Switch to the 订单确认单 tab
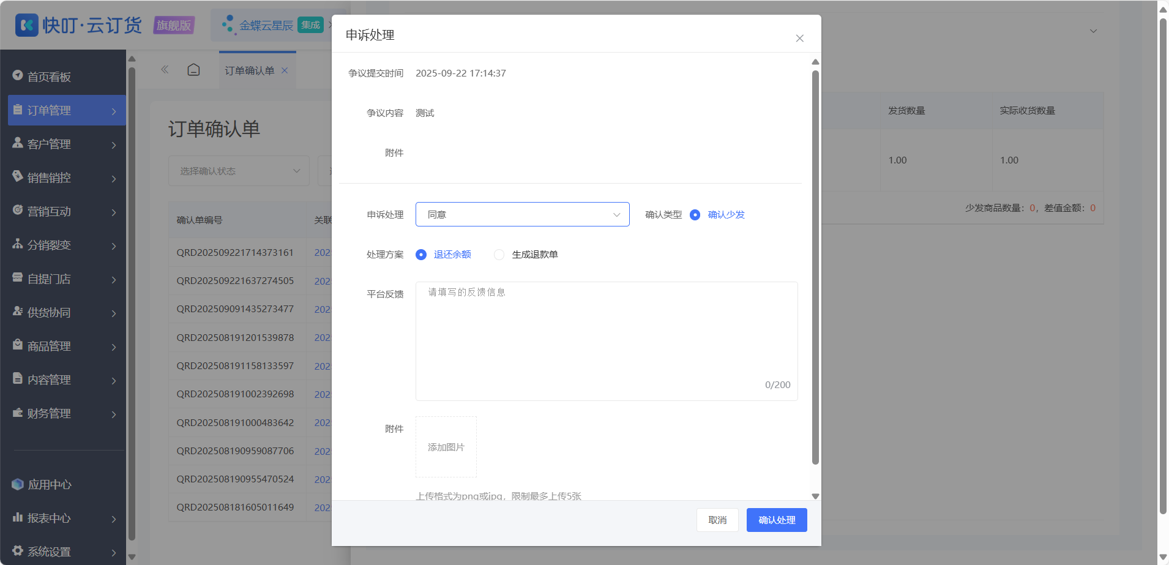 click(x=250, y=70)
